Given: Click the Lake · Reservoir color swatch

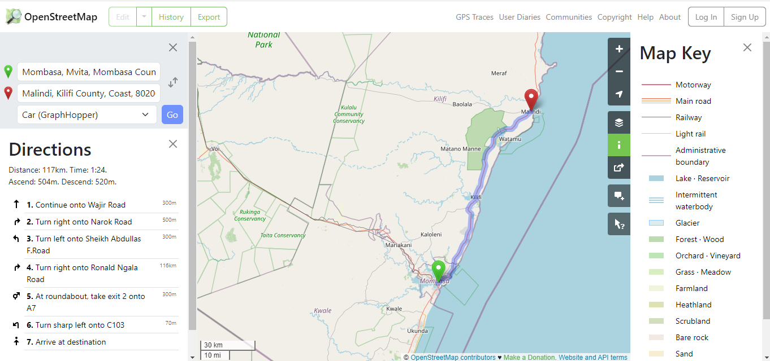Looking at the screenshot, I should coord(656,178).
